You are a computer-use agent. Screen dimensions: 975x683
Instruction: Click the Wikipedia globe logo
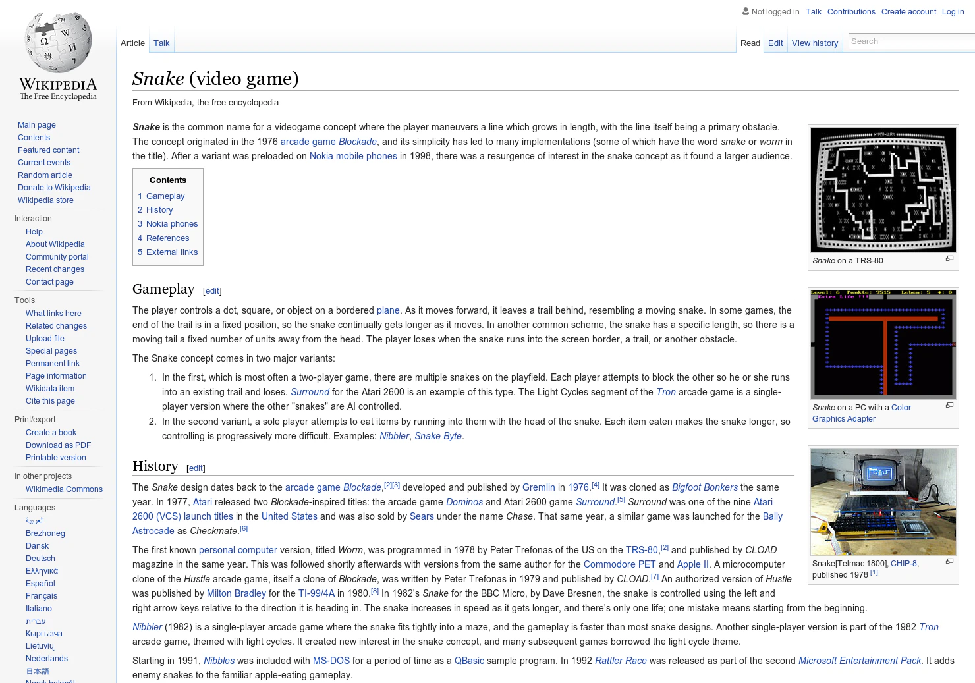[58, 56]
